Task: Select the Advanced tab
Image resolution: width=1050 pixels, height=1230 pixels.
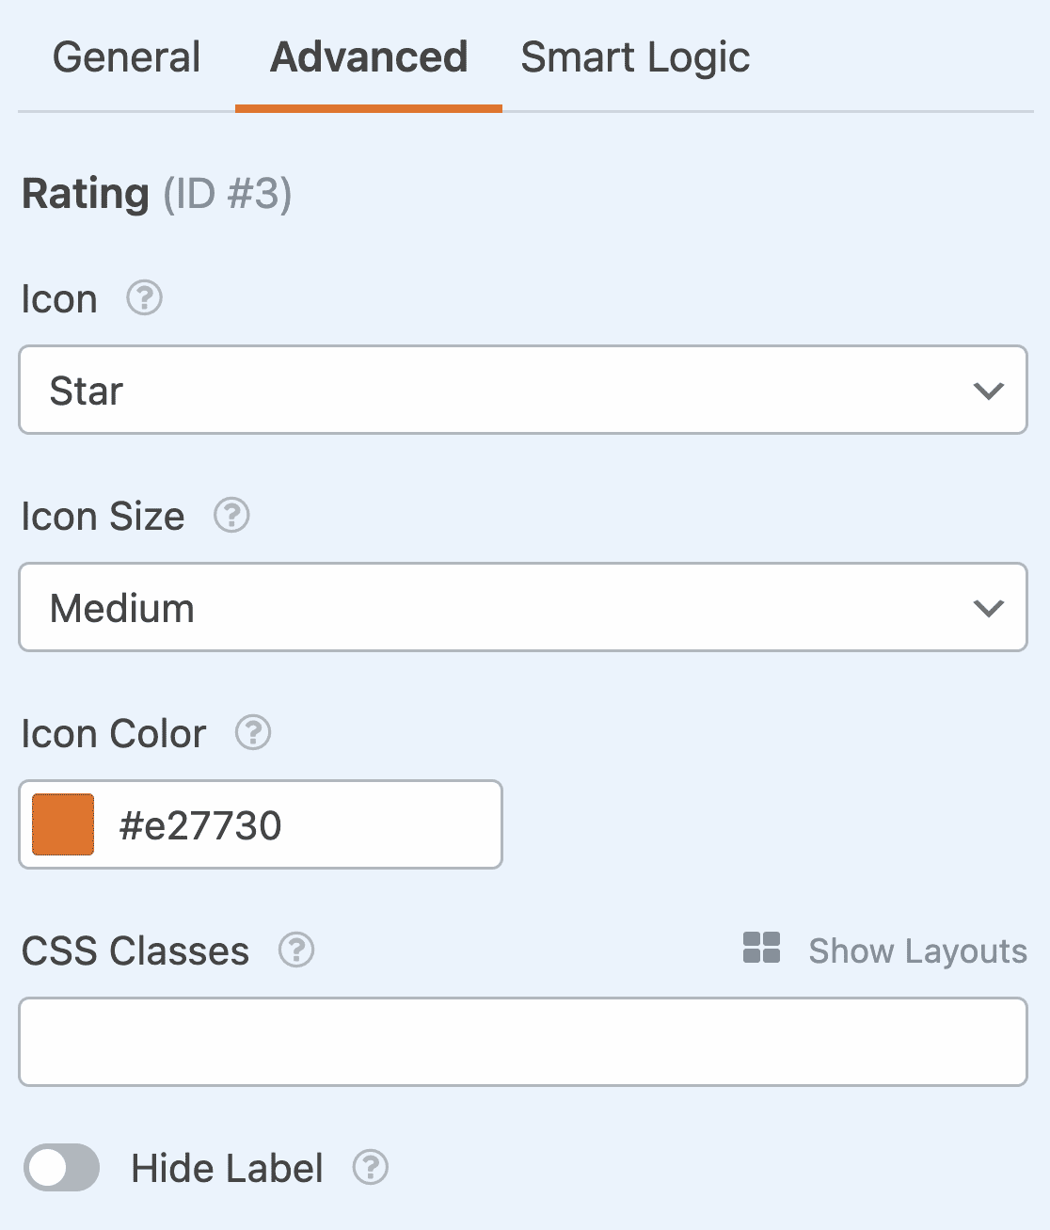Action: [x=368, y=57]
